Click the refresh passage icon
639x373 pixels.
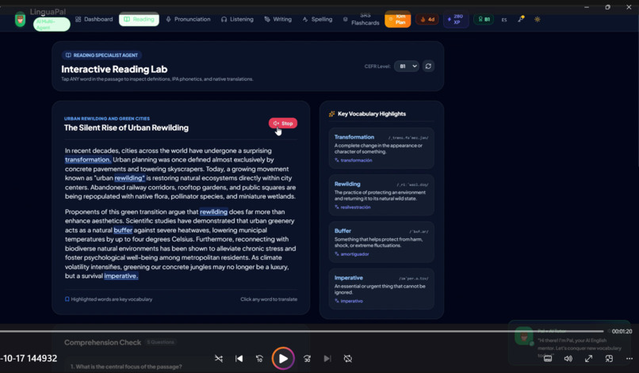428,66
